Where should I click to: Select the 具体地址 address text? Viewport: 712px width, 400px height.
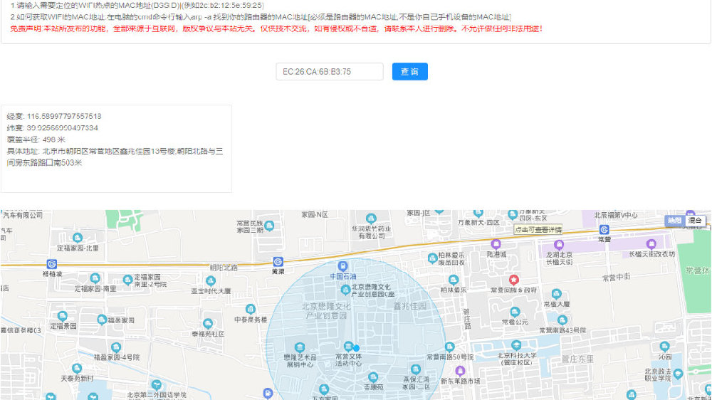pos(115,157)
